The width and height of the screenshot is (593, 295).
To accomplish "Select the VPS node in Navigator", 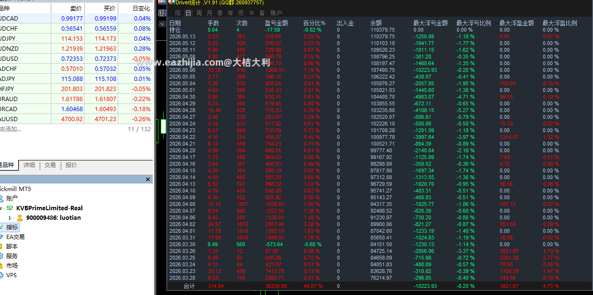I will tap(11, 275).
